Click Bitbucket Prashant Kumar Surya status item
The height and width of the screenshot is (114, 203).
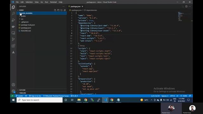click(56, 96)
